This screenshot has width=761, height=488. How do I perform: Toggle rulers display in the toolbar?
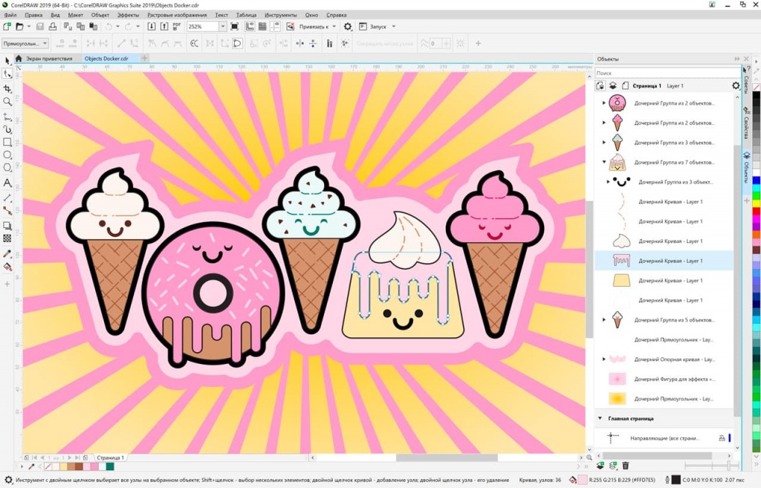(250, 26)
